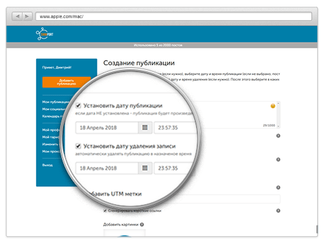Click the text area scrollbar down arrow
This screenshot has width=323, height=242.
pos(278,126)
